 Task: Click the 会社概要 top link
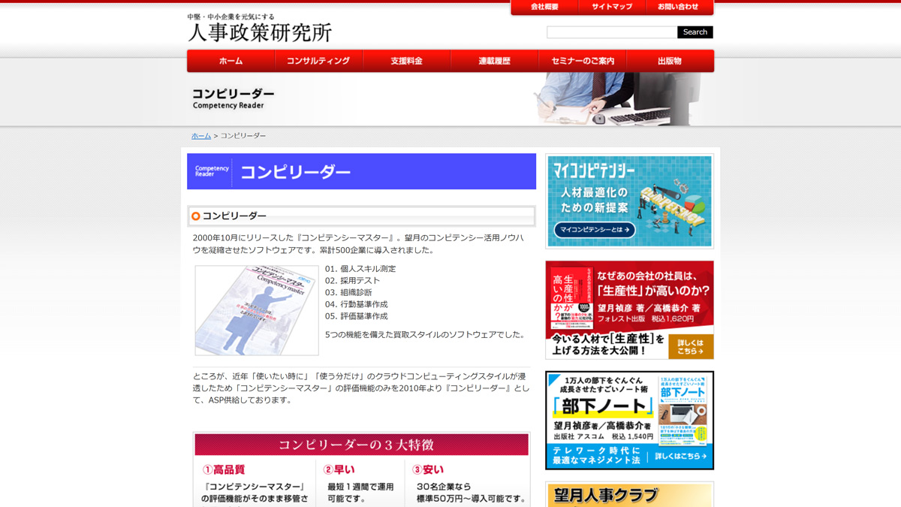click(544, 8)
